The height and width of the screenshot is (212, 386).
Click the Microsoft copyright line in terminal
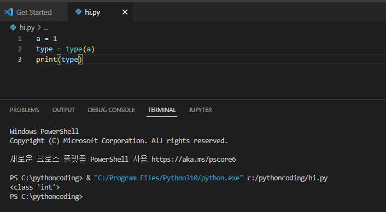coord(119,140)
